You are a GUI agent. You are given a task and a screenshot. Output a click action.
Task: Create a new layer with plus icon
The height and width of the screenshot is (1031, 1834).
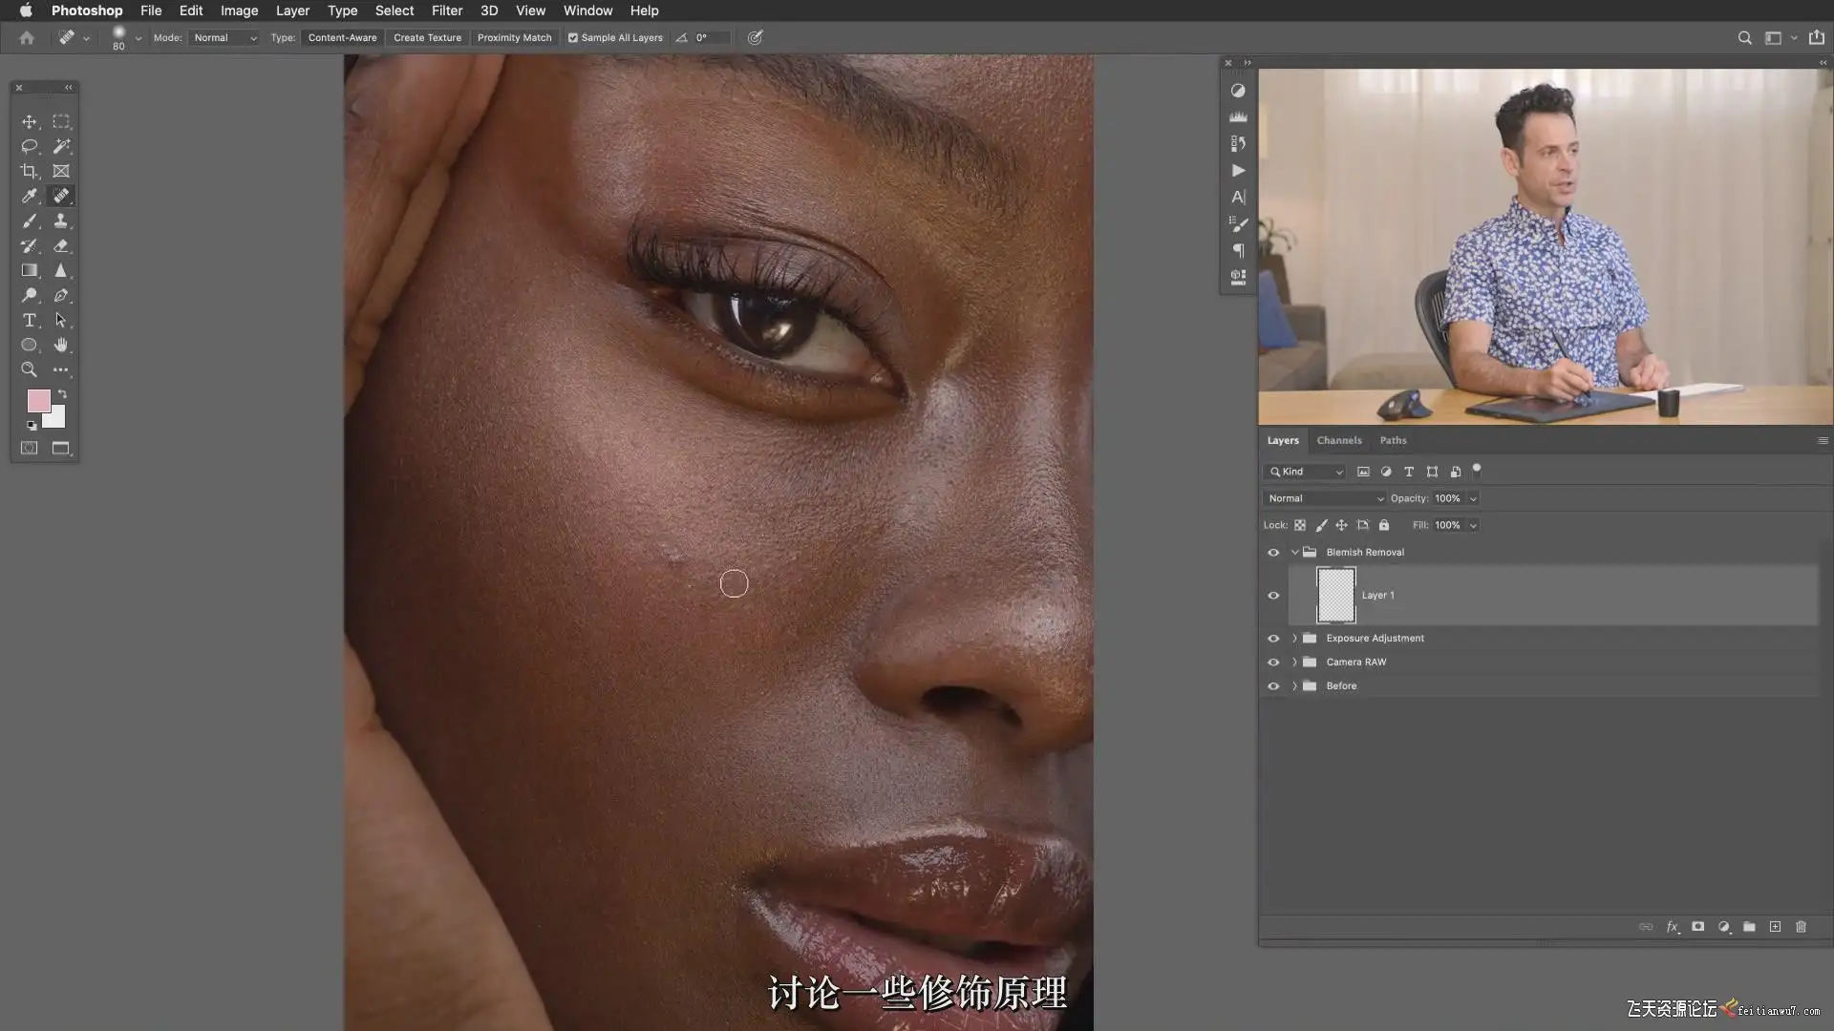1775,927
